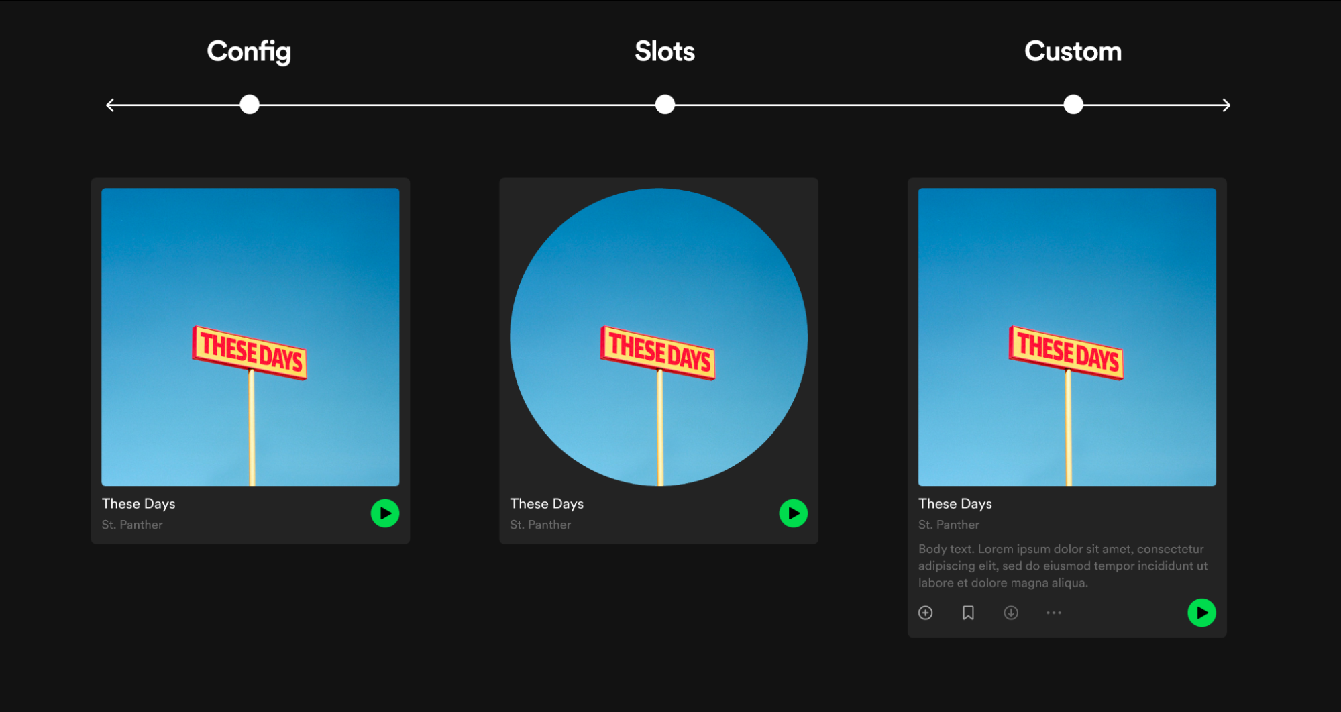This screenshot has height=712, width=1341.
Task: Click the Slots heading
Action: 665,52
